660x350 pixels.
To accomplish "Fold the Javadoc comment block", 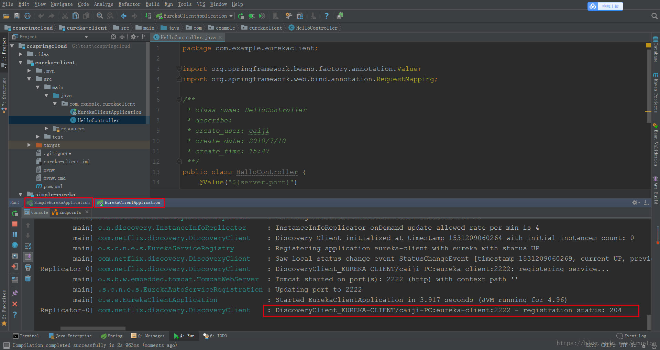I will pyautogui.click(x=179, y=100).
